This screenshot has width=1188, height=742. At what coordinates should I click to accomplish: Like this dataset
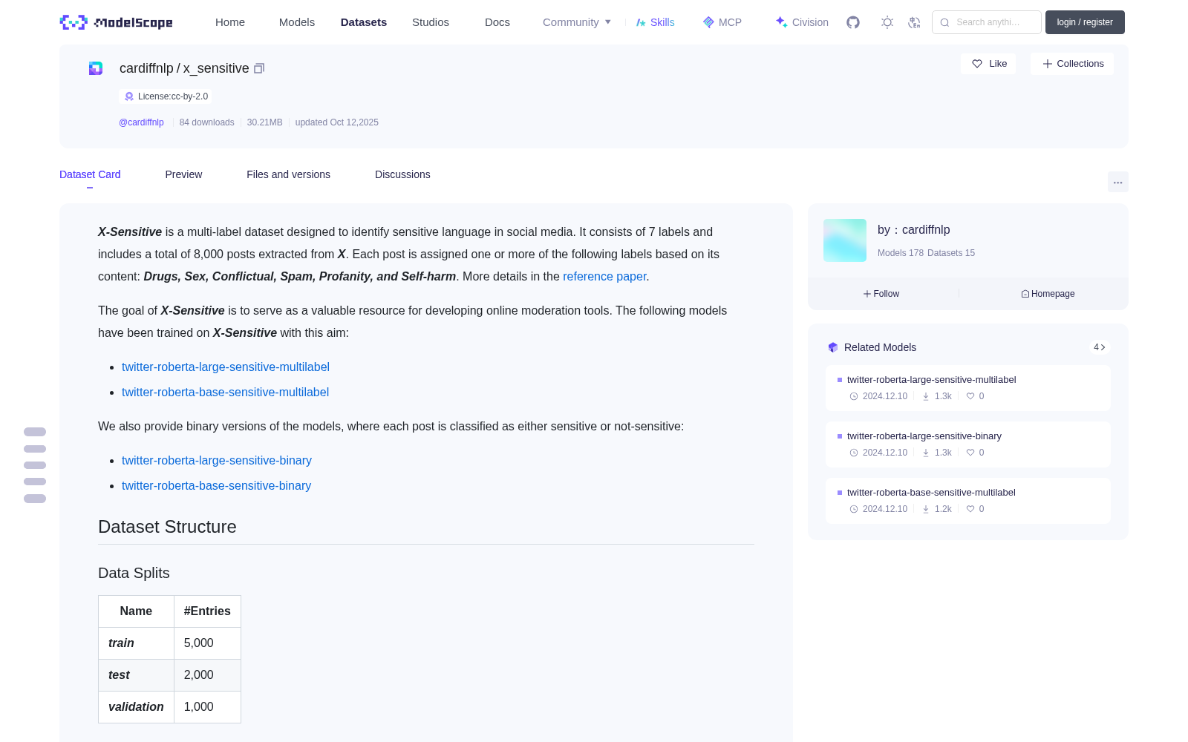pyautogui.click(x=988, y=64)
